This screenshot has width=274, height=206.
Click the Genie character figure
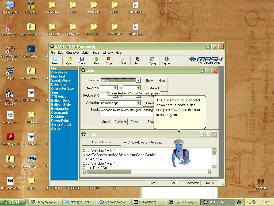(181, 153)
